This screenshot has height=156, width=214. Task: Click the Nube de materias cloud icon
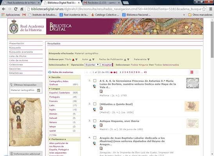50,72
